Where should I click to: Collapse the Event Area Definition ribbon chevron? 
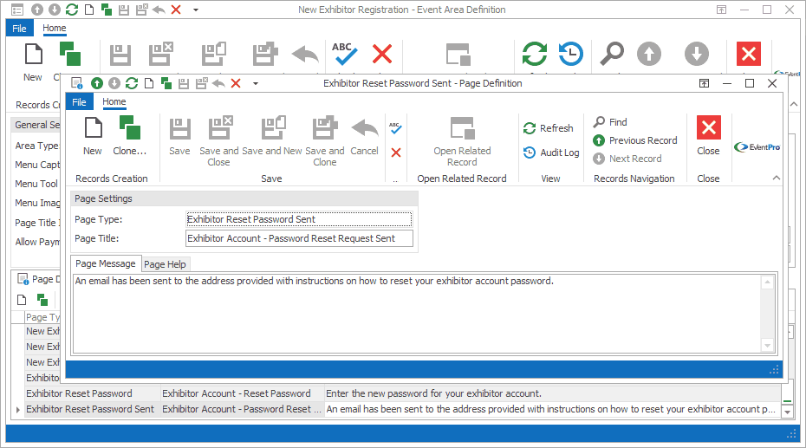tap(794, 104)
